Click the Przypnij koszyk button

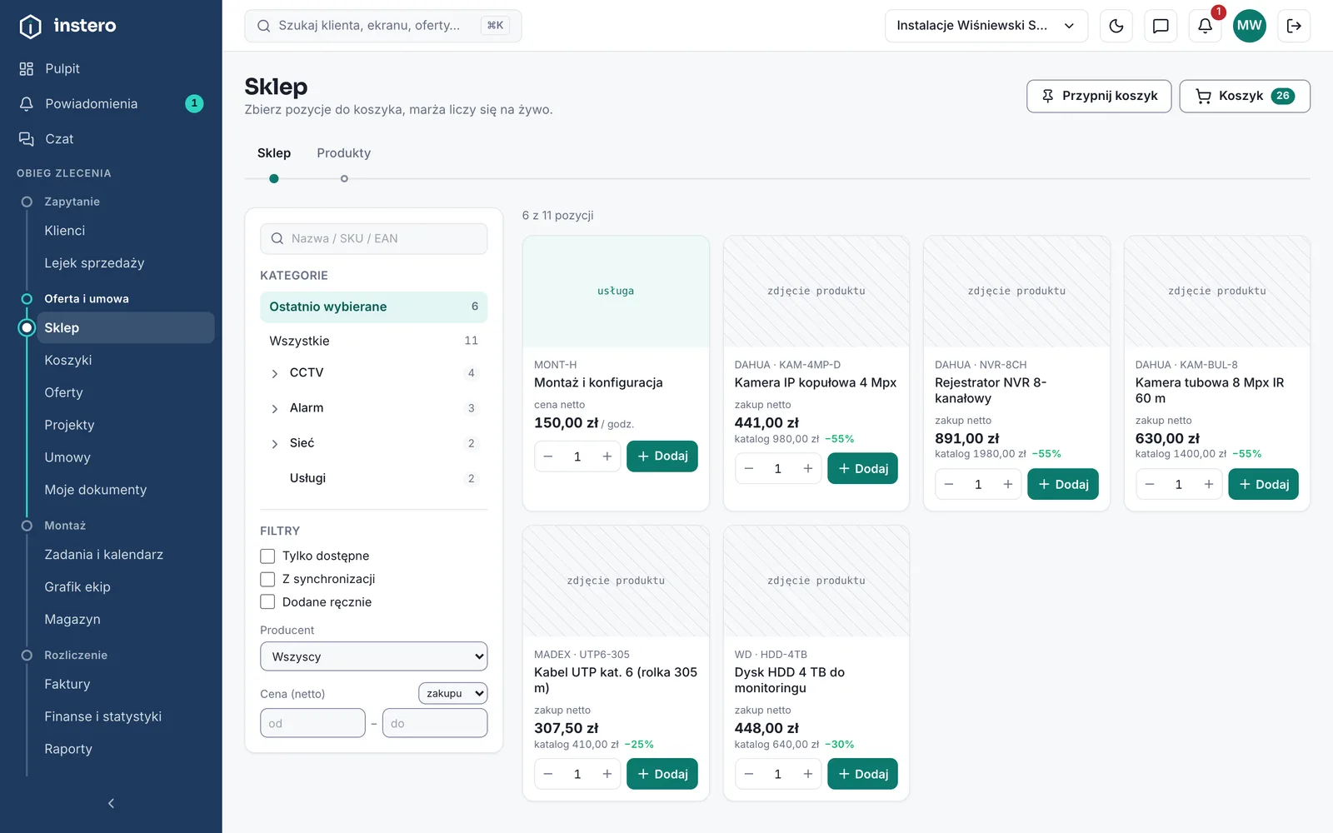[x=1099, y=96]
